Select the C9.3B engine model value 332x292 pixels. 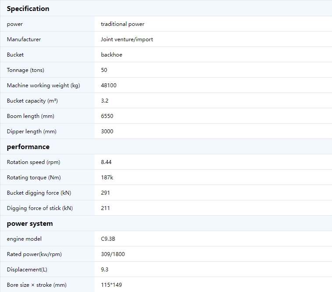[x=108, y=239]
